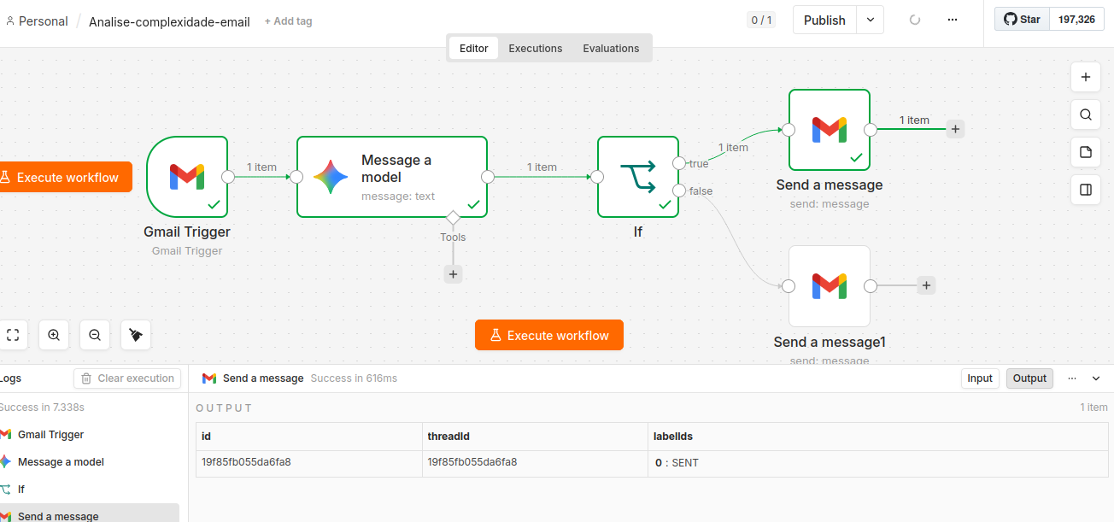Tidy up workflow with the broom icon
Screen dimensions: 1114x522
136,336
